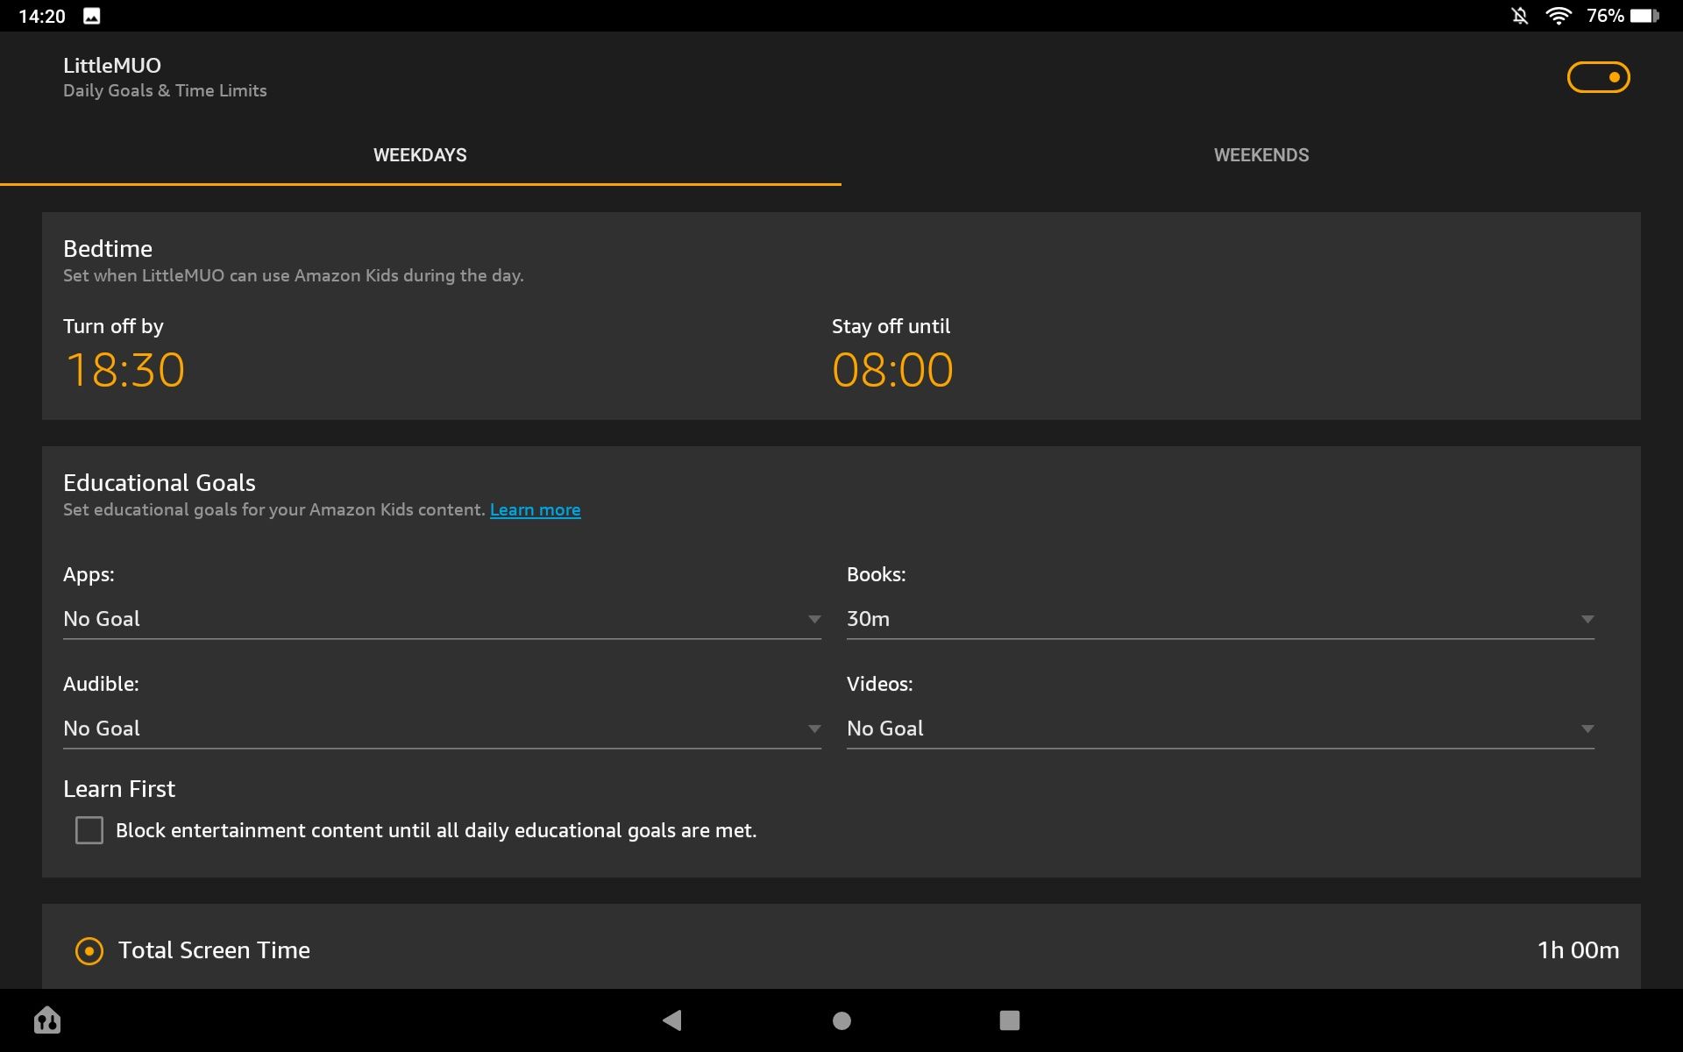Screen dimensions: 1683x1052
Task: Tap the battery status icon
Action: click(1644, 16)
